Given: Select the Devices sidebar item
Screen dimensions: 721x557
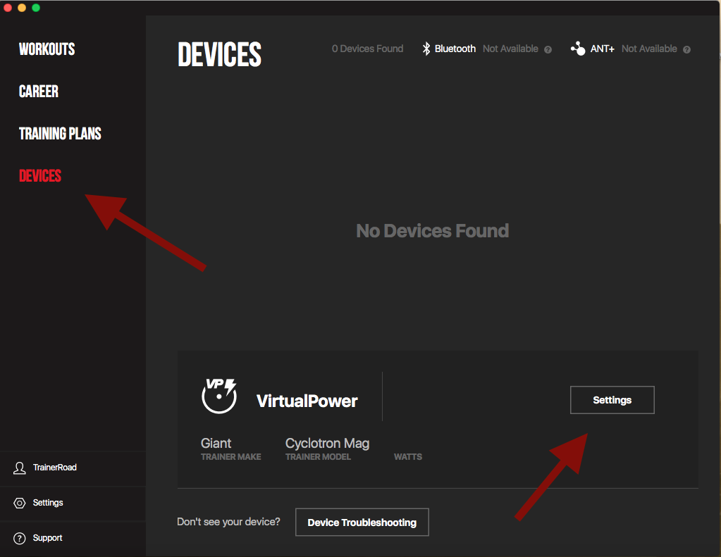Looking at the screenshot, I should (40, 176).
